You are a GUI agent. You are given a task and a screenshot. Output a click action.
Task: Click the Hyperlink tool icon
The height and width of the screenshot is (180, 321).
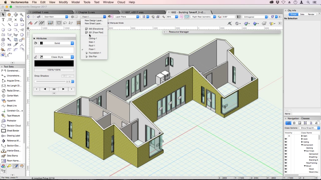click(x=3, y=101)
